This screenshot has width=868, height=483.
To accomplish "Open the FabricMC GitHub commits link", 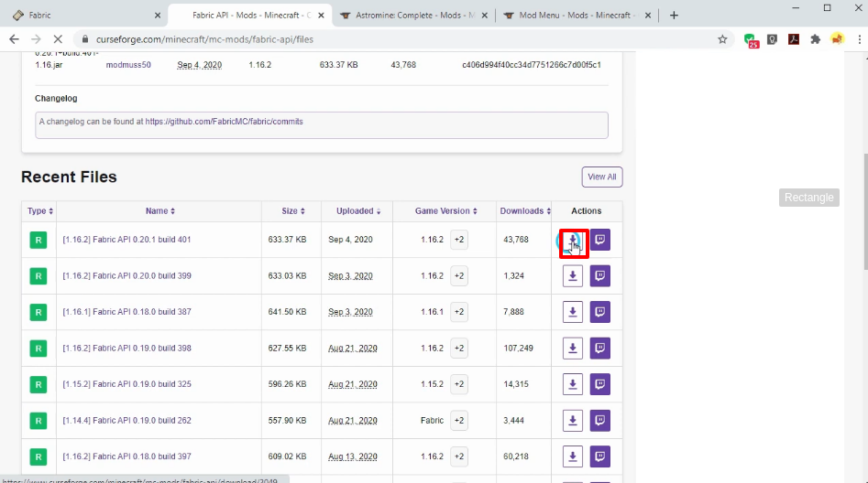I will pyautogui.click(x=225, y=122).
